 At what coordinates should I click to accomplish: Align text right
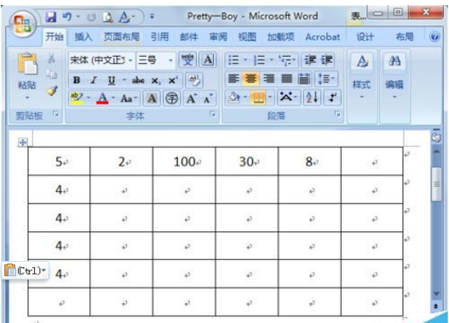(268, 78)
